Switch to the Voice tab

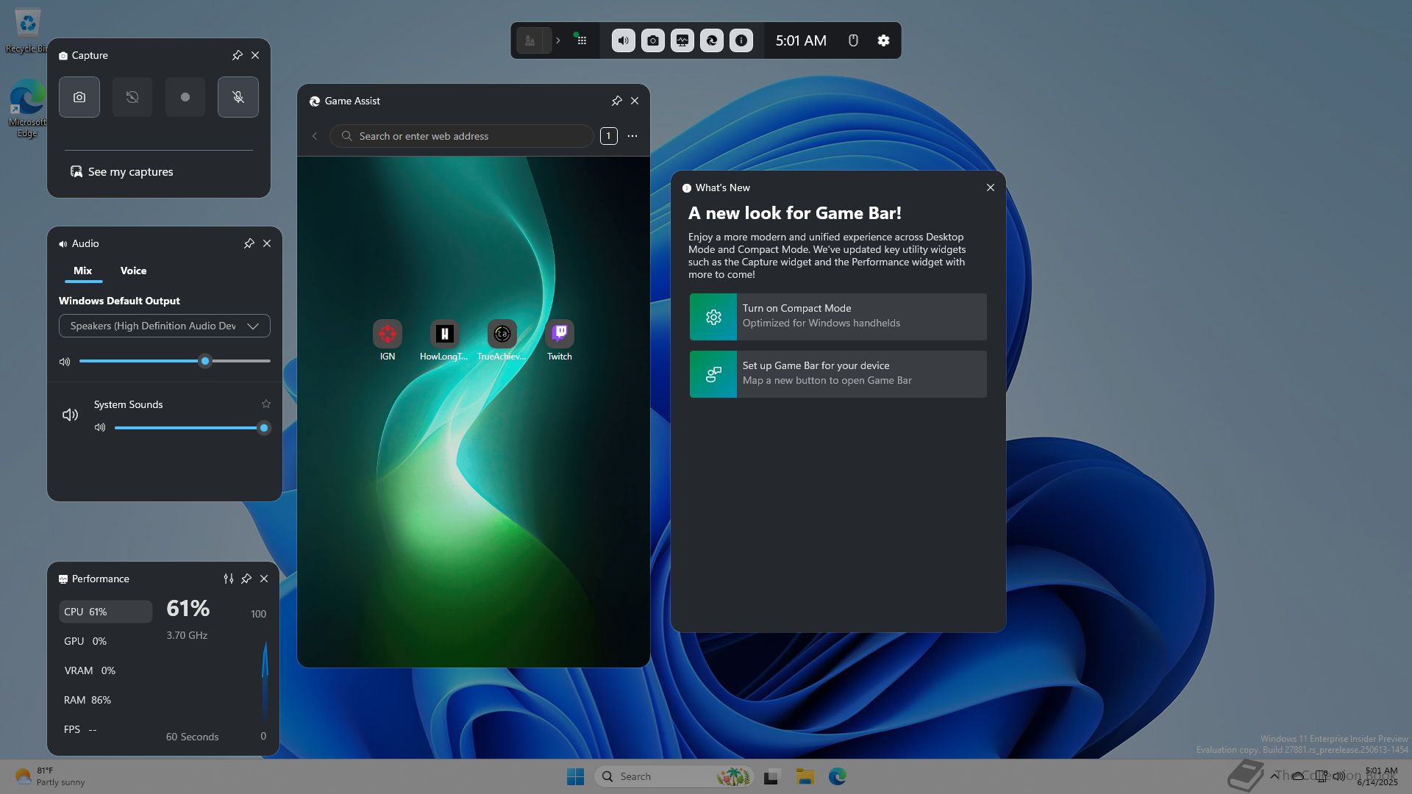(133, 271)
